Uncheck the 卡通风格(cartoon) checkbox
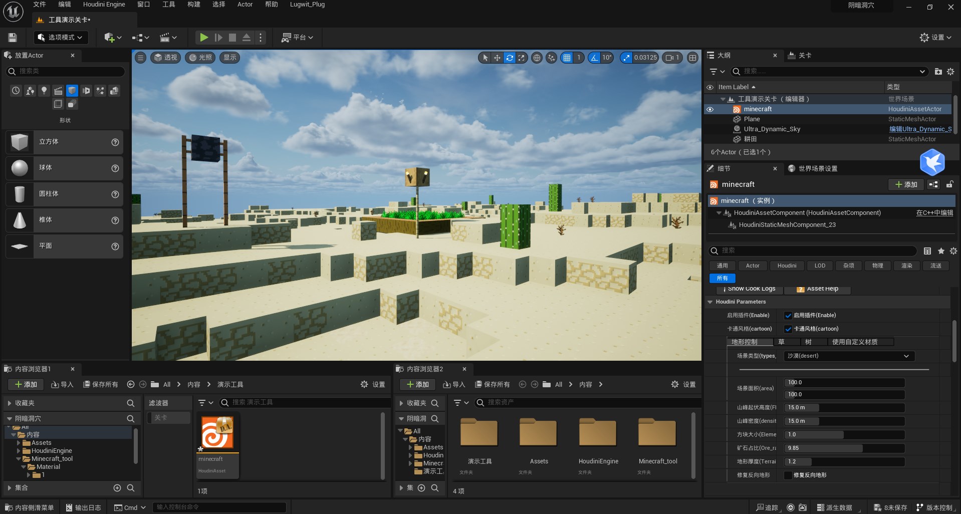961x514 pixels. click(x=788, y=329)
